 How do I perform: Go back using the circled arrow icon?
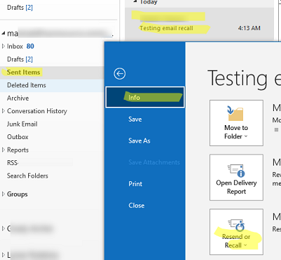(x=119, y=74)
